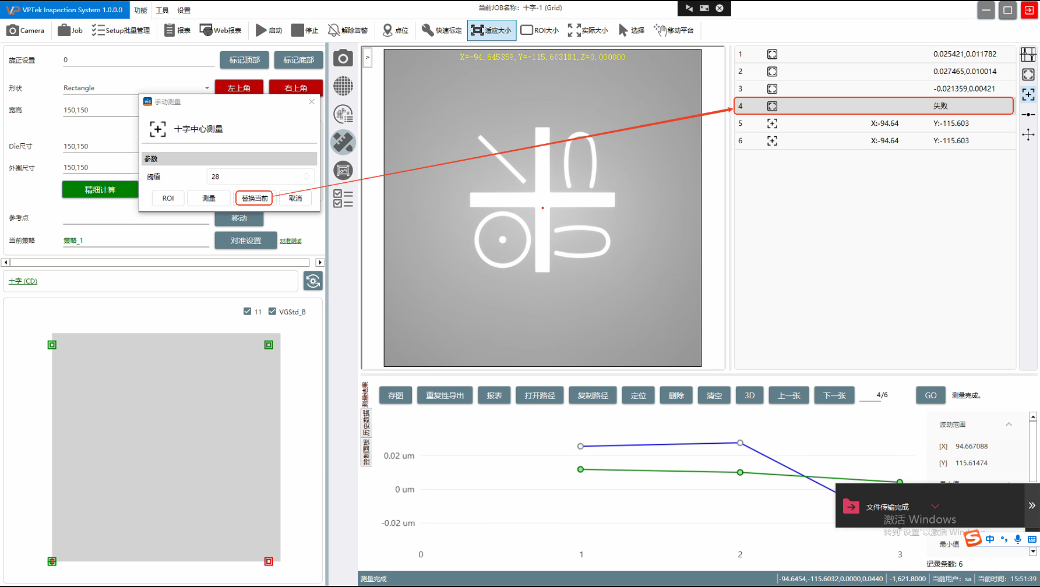1040x587 pixels.
Task: Open the 设置 menu
Action: [x=184, y=10]
